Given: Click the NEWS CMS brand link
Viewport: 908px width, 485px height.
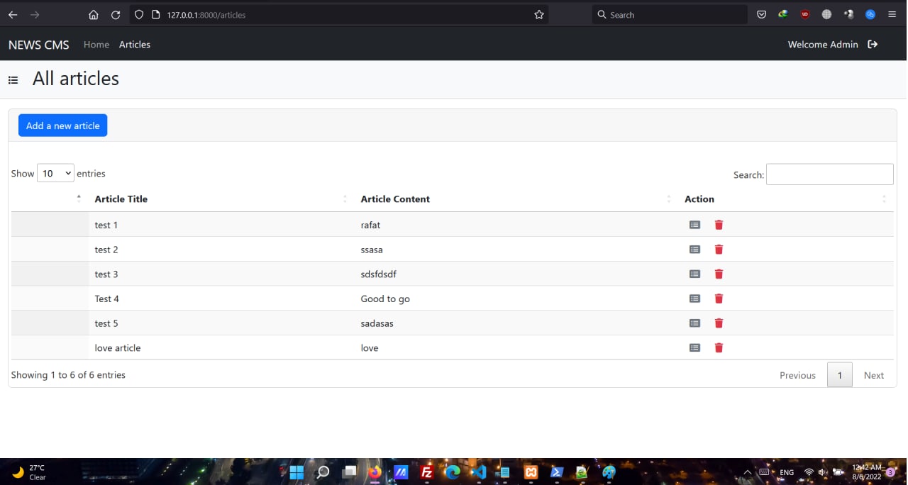Looking at the screenshot, I should coord(39,45).
